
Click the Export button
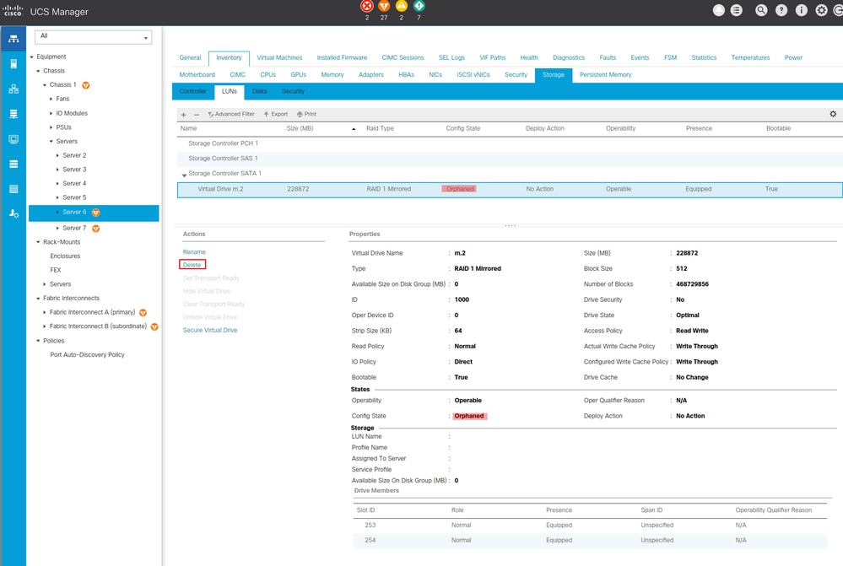(x=276, y=114)
